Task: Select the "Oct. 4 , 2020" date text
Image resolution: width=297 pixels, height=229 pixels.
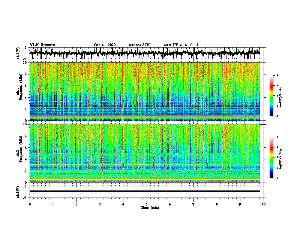Action: pyautogui.click(x=105, y=45)
